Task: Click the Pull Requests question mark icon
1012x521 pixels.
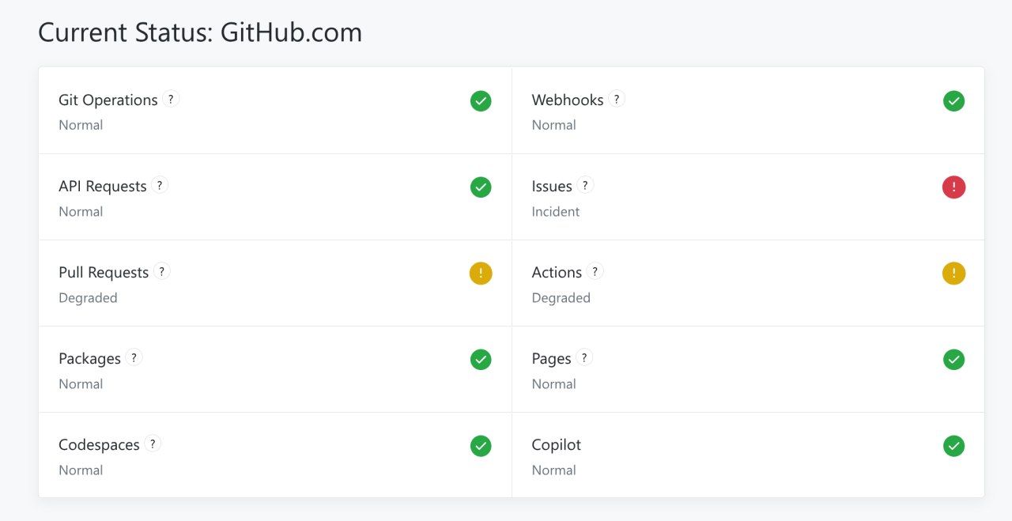Action: tap(161, 271)
